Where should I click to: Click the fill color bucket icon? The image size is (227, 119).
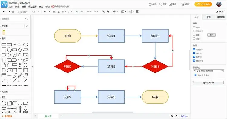77,12
